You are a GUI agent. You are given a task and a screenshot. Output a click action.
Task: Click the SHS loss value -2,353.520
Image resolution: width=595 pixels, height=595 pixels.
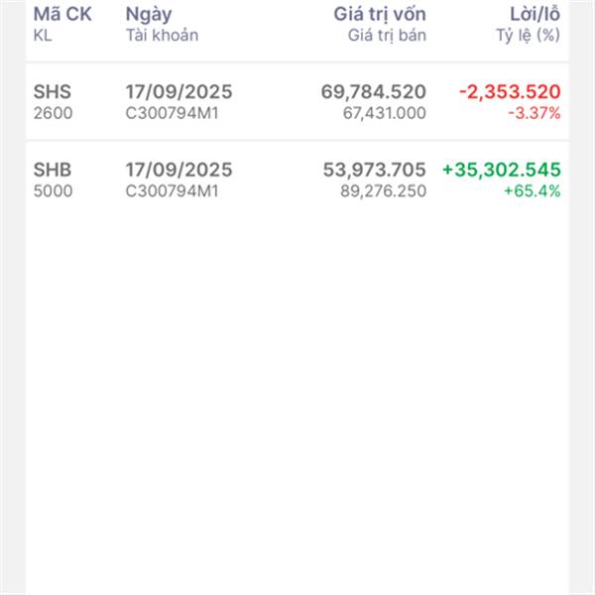click(510, 92)
